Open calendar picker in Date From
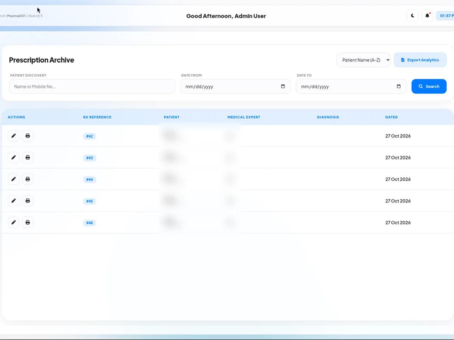The height and width of the screenshot is (340, 454). tap(283, 87)
